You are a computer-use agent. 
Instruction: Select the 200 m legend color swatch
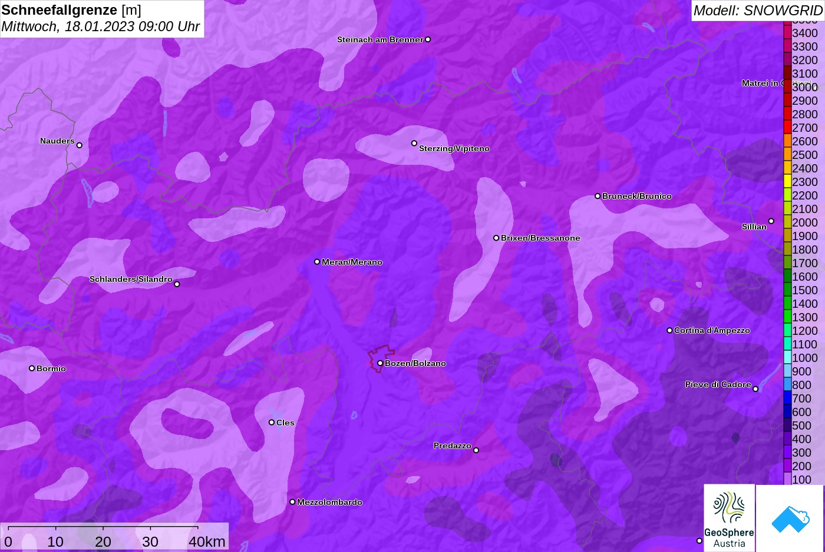[x=787, y=465]
